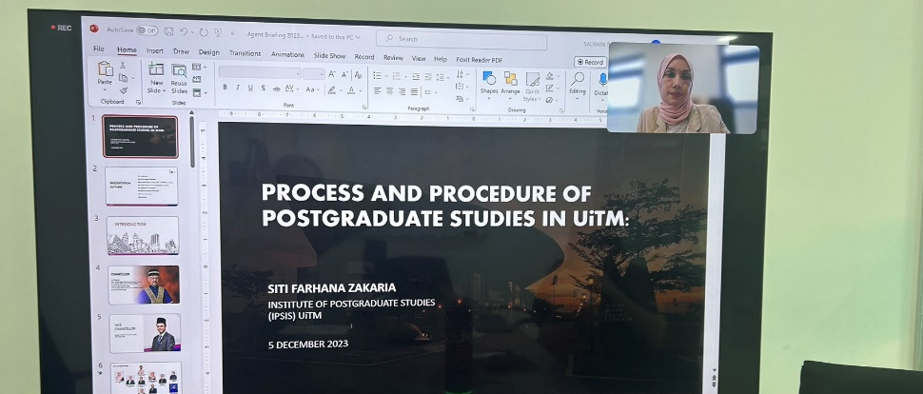Switch to the Animations tab
The image size is (923, 394).
(288, 54)
